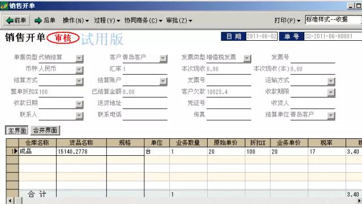Open the 审批(Z) menu
This screenshot has height=204, width=362.
[x=179, y=20]
